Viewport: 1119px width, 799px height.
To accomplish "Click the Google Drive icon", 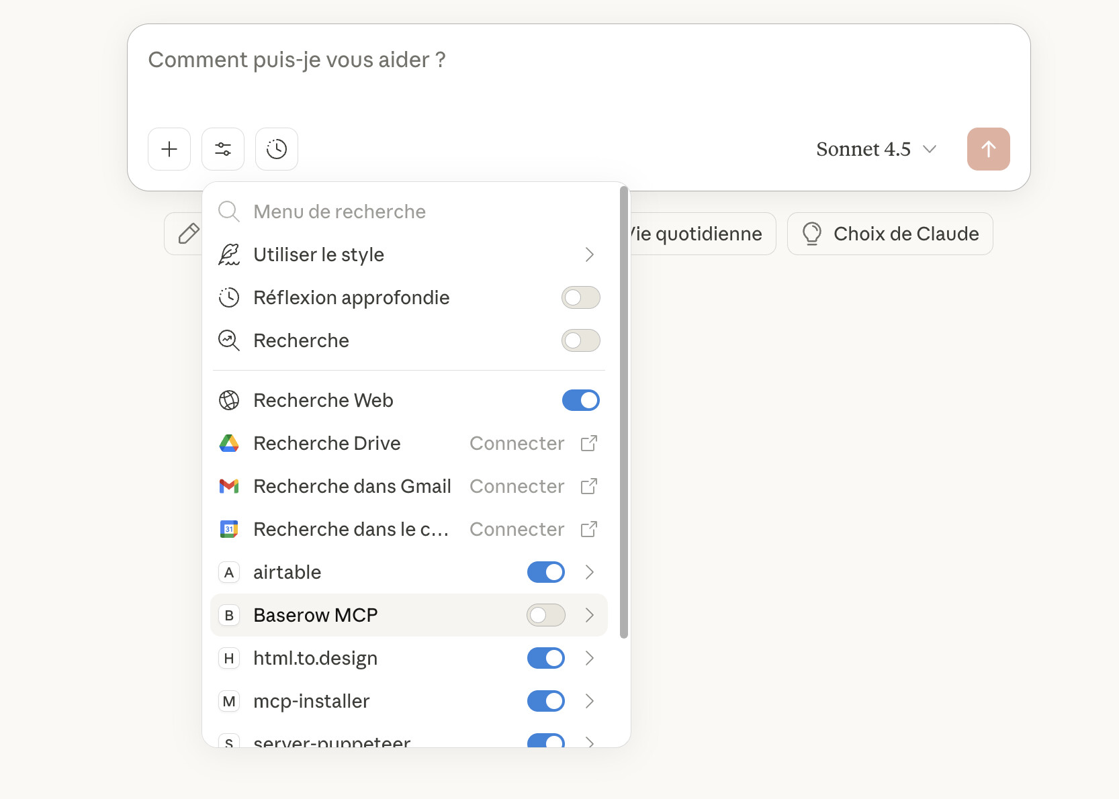I will point(229,443).
